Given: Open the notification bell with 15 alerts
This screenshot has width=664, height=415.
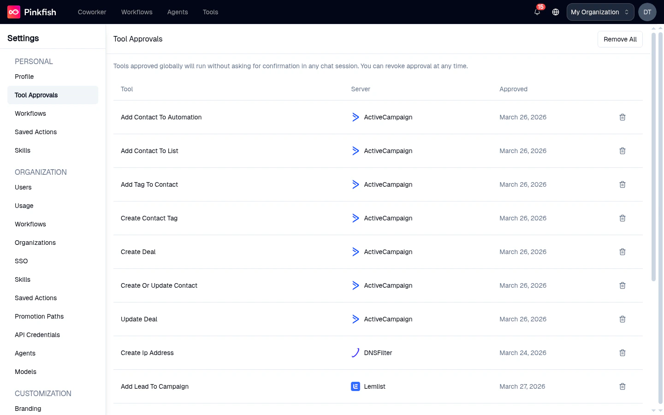Looking at the screenshot, I should click(x=537, y=13).
